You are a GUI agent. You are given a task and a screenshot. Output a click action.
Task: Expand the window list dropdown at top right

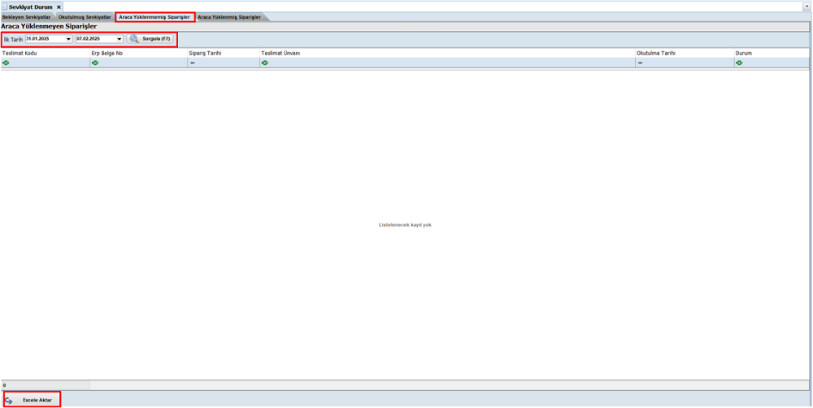pos(806,7)
